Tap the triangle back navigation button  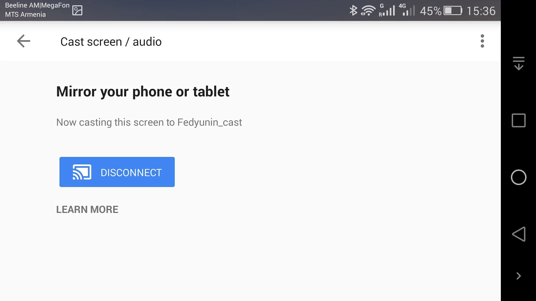tap(518, 234)
